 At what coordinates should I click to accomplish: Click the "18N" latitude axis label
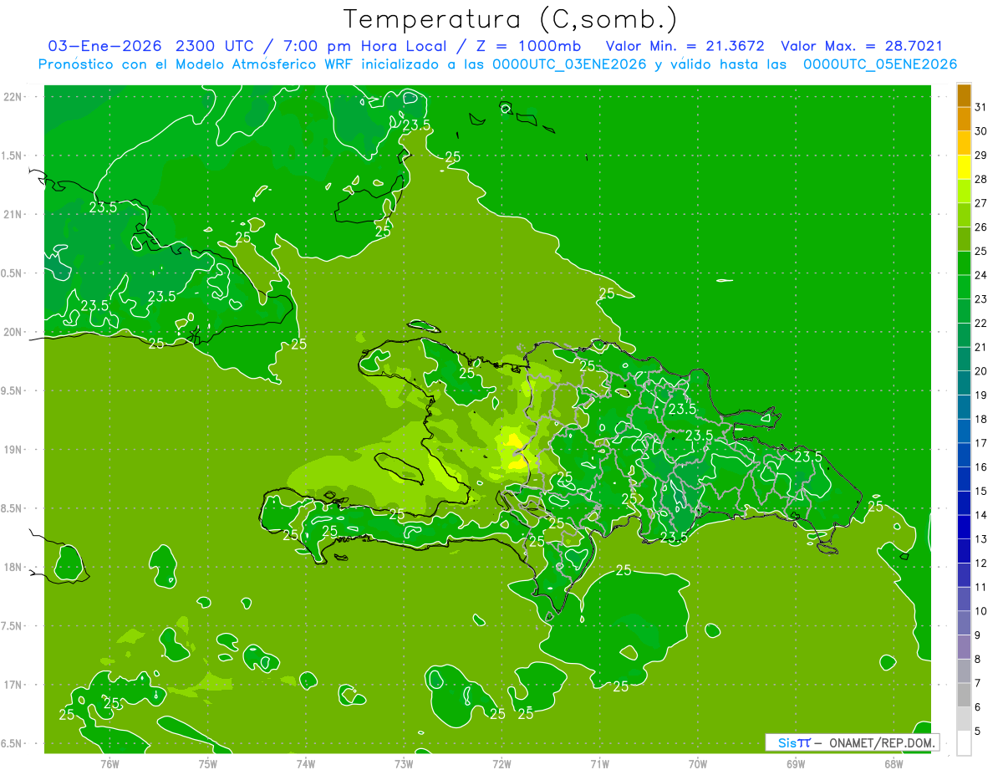tap(13, 568)
